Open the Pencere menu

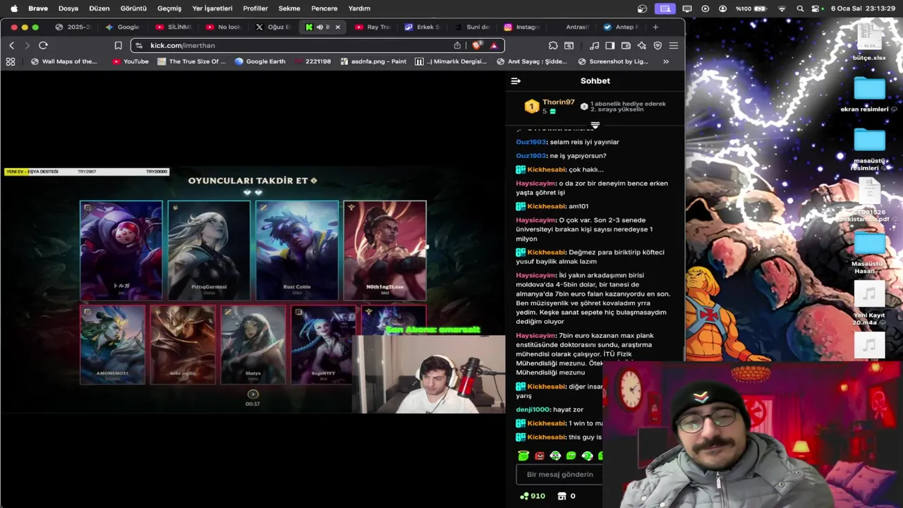(325, 8)
